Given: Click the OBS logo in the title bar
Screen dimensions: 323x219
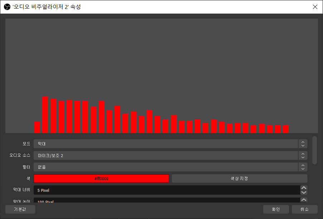Looking at the screenshot, I should [x=6, y=7].
